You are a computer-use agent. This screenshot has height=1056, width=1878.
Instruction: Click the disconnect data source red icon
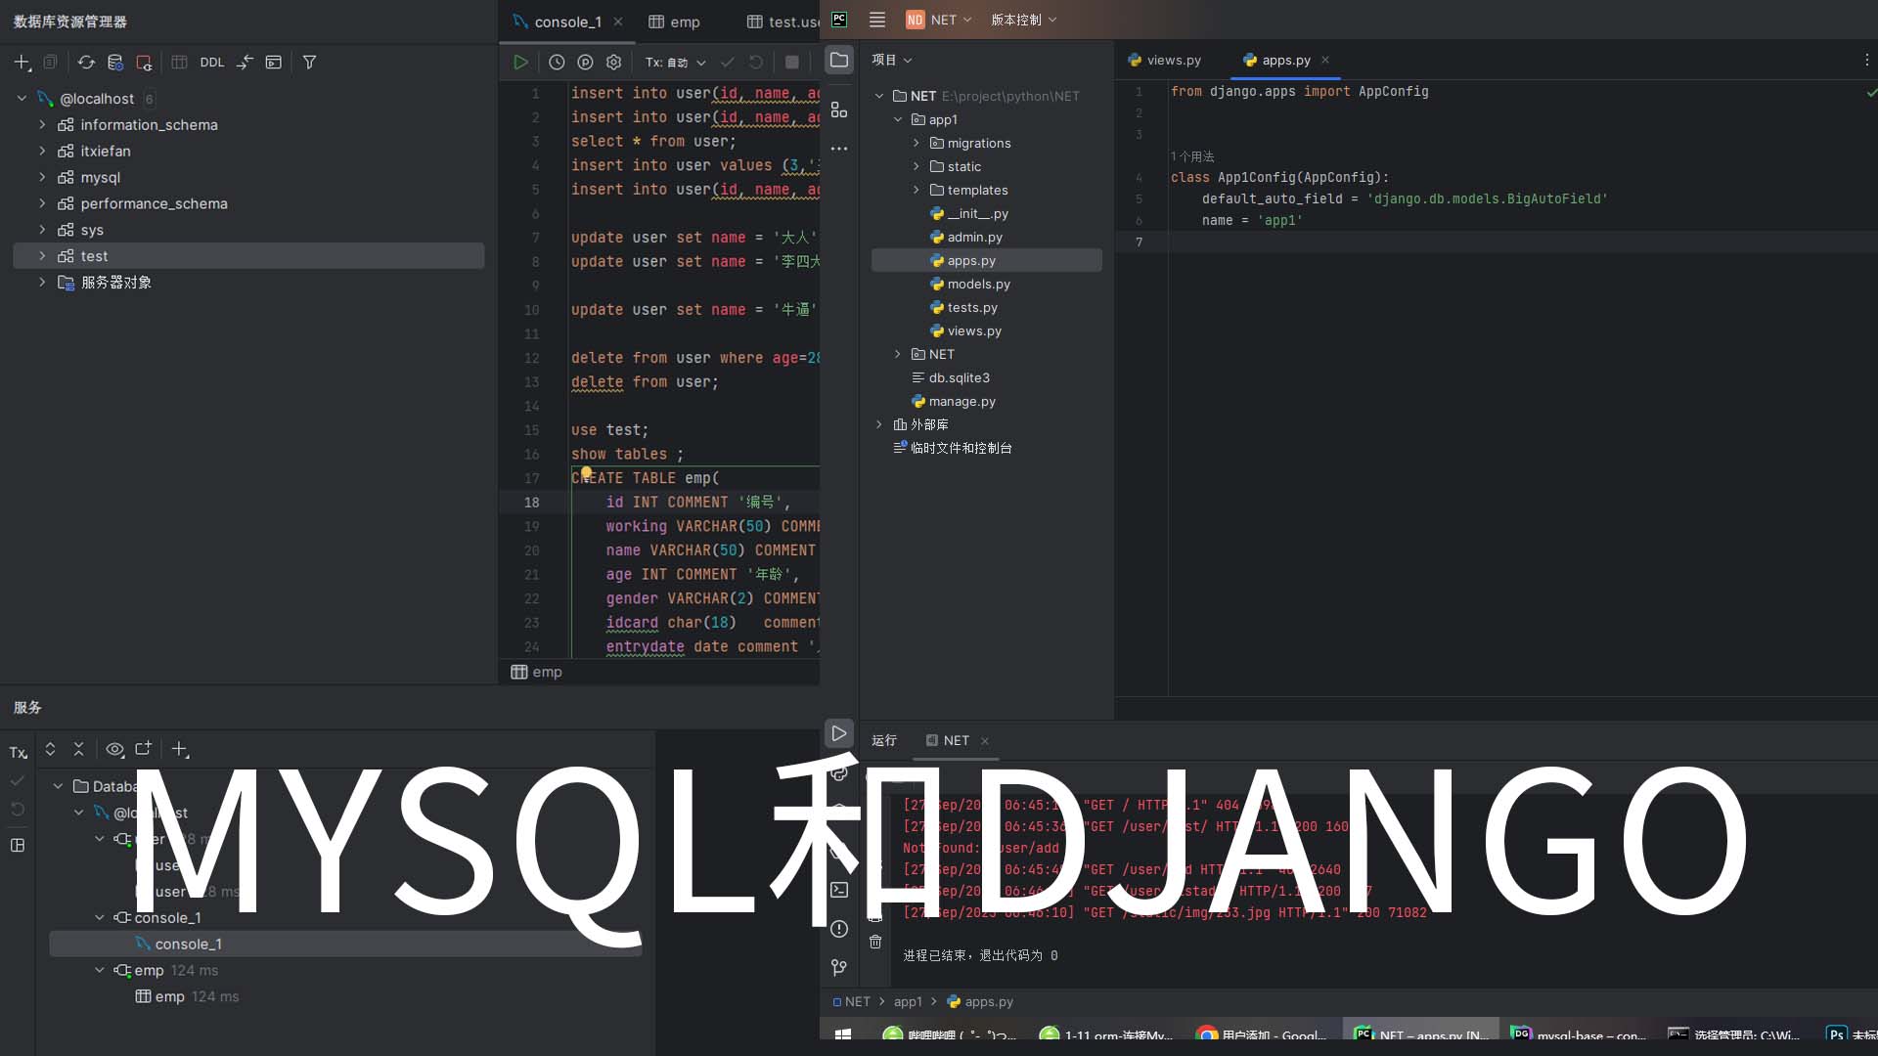point(144,63)
